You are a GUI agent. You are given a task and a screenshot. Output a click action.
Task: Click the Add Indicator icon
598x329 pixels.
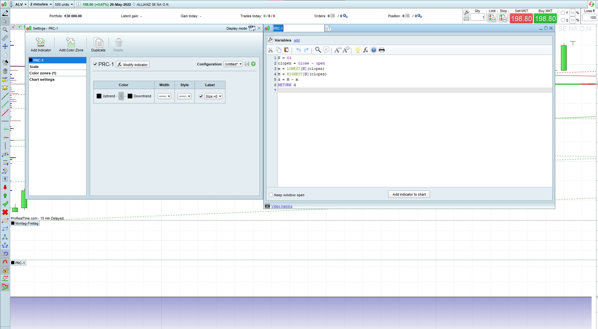(41, 43)
